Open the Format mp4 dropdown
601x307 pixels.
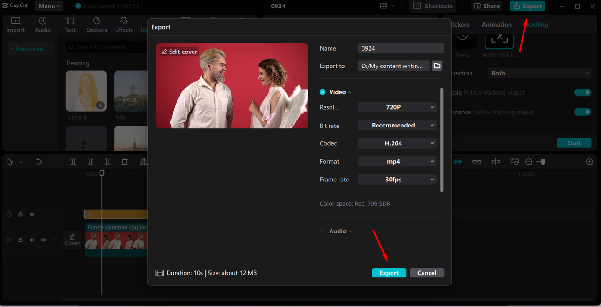(x=397, y=161)
